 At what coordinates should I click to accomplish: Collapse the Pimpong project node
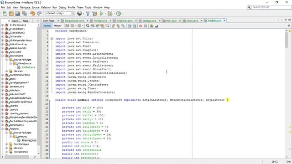3,128
